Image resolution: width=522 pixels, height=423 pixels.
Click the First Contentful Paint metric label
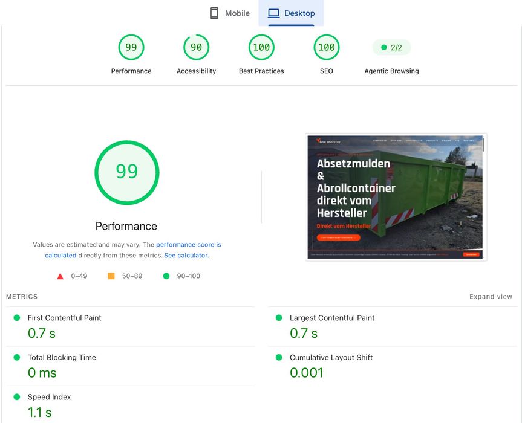65,318
